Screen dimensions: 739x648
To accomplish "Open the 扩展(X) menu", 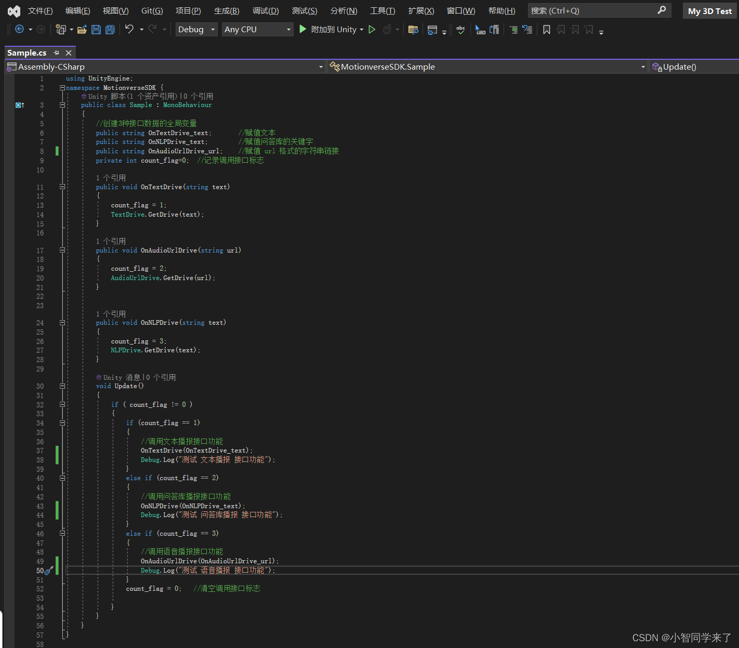I will [x=421, y=11].
